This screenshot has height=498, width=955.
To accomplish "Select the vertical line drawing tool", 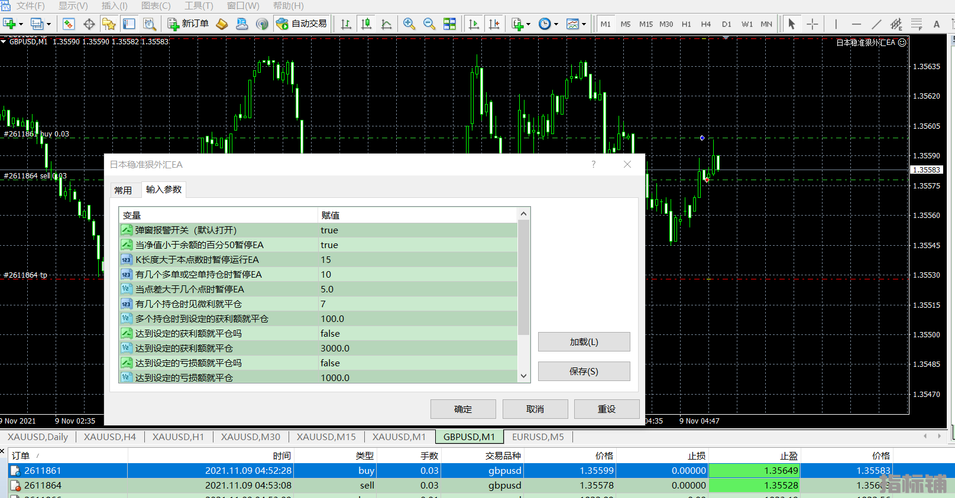I will [x=836, y=24].
